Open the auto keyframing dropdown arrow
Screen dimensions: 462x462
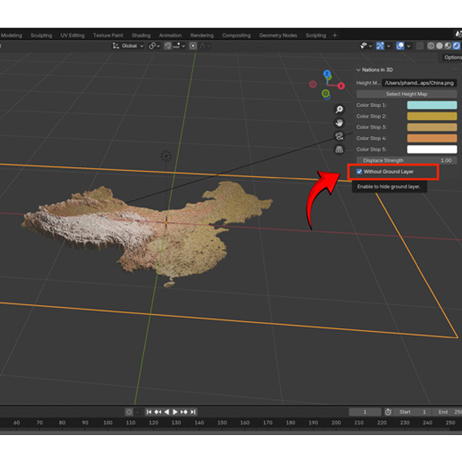[137, 412]
